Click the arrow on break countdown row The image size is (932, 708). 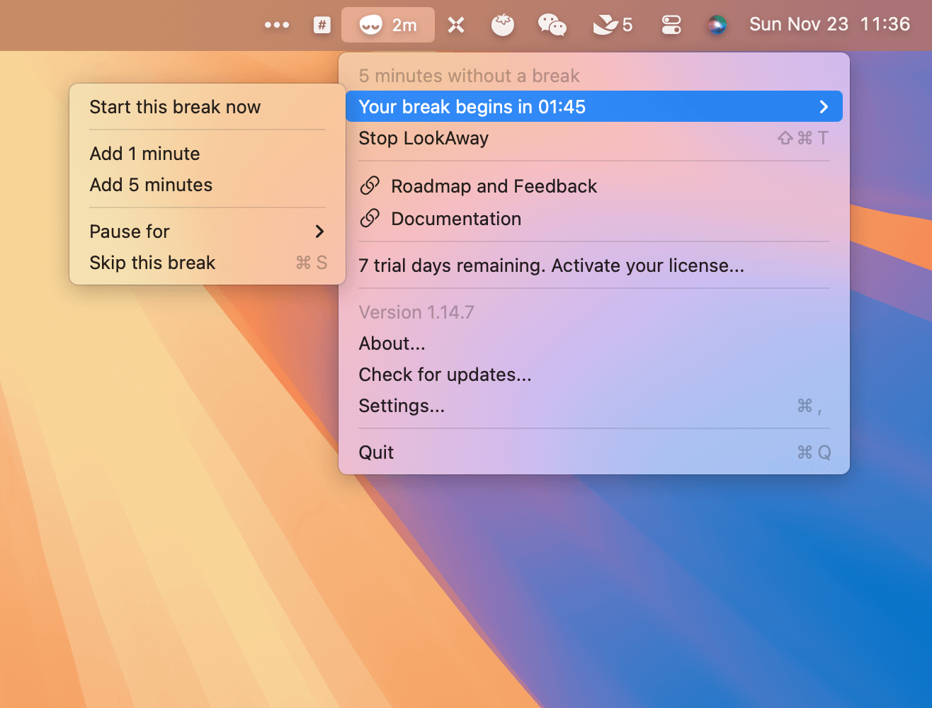coord(823,107)
